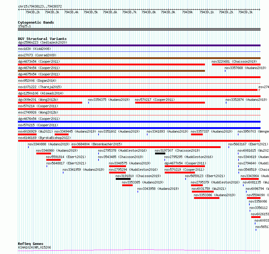Open nsv3191810 (Chaisson2019) label

coord(138,176)
